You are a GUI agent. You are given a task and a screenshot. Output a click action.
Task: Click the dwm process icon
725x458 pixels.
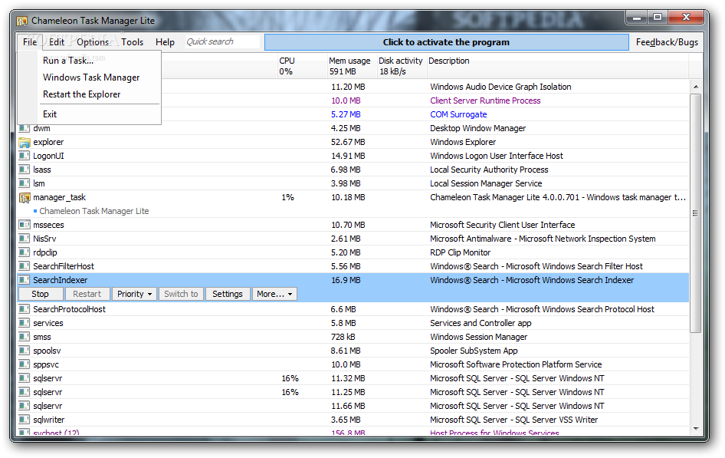(x=24, y=128)
